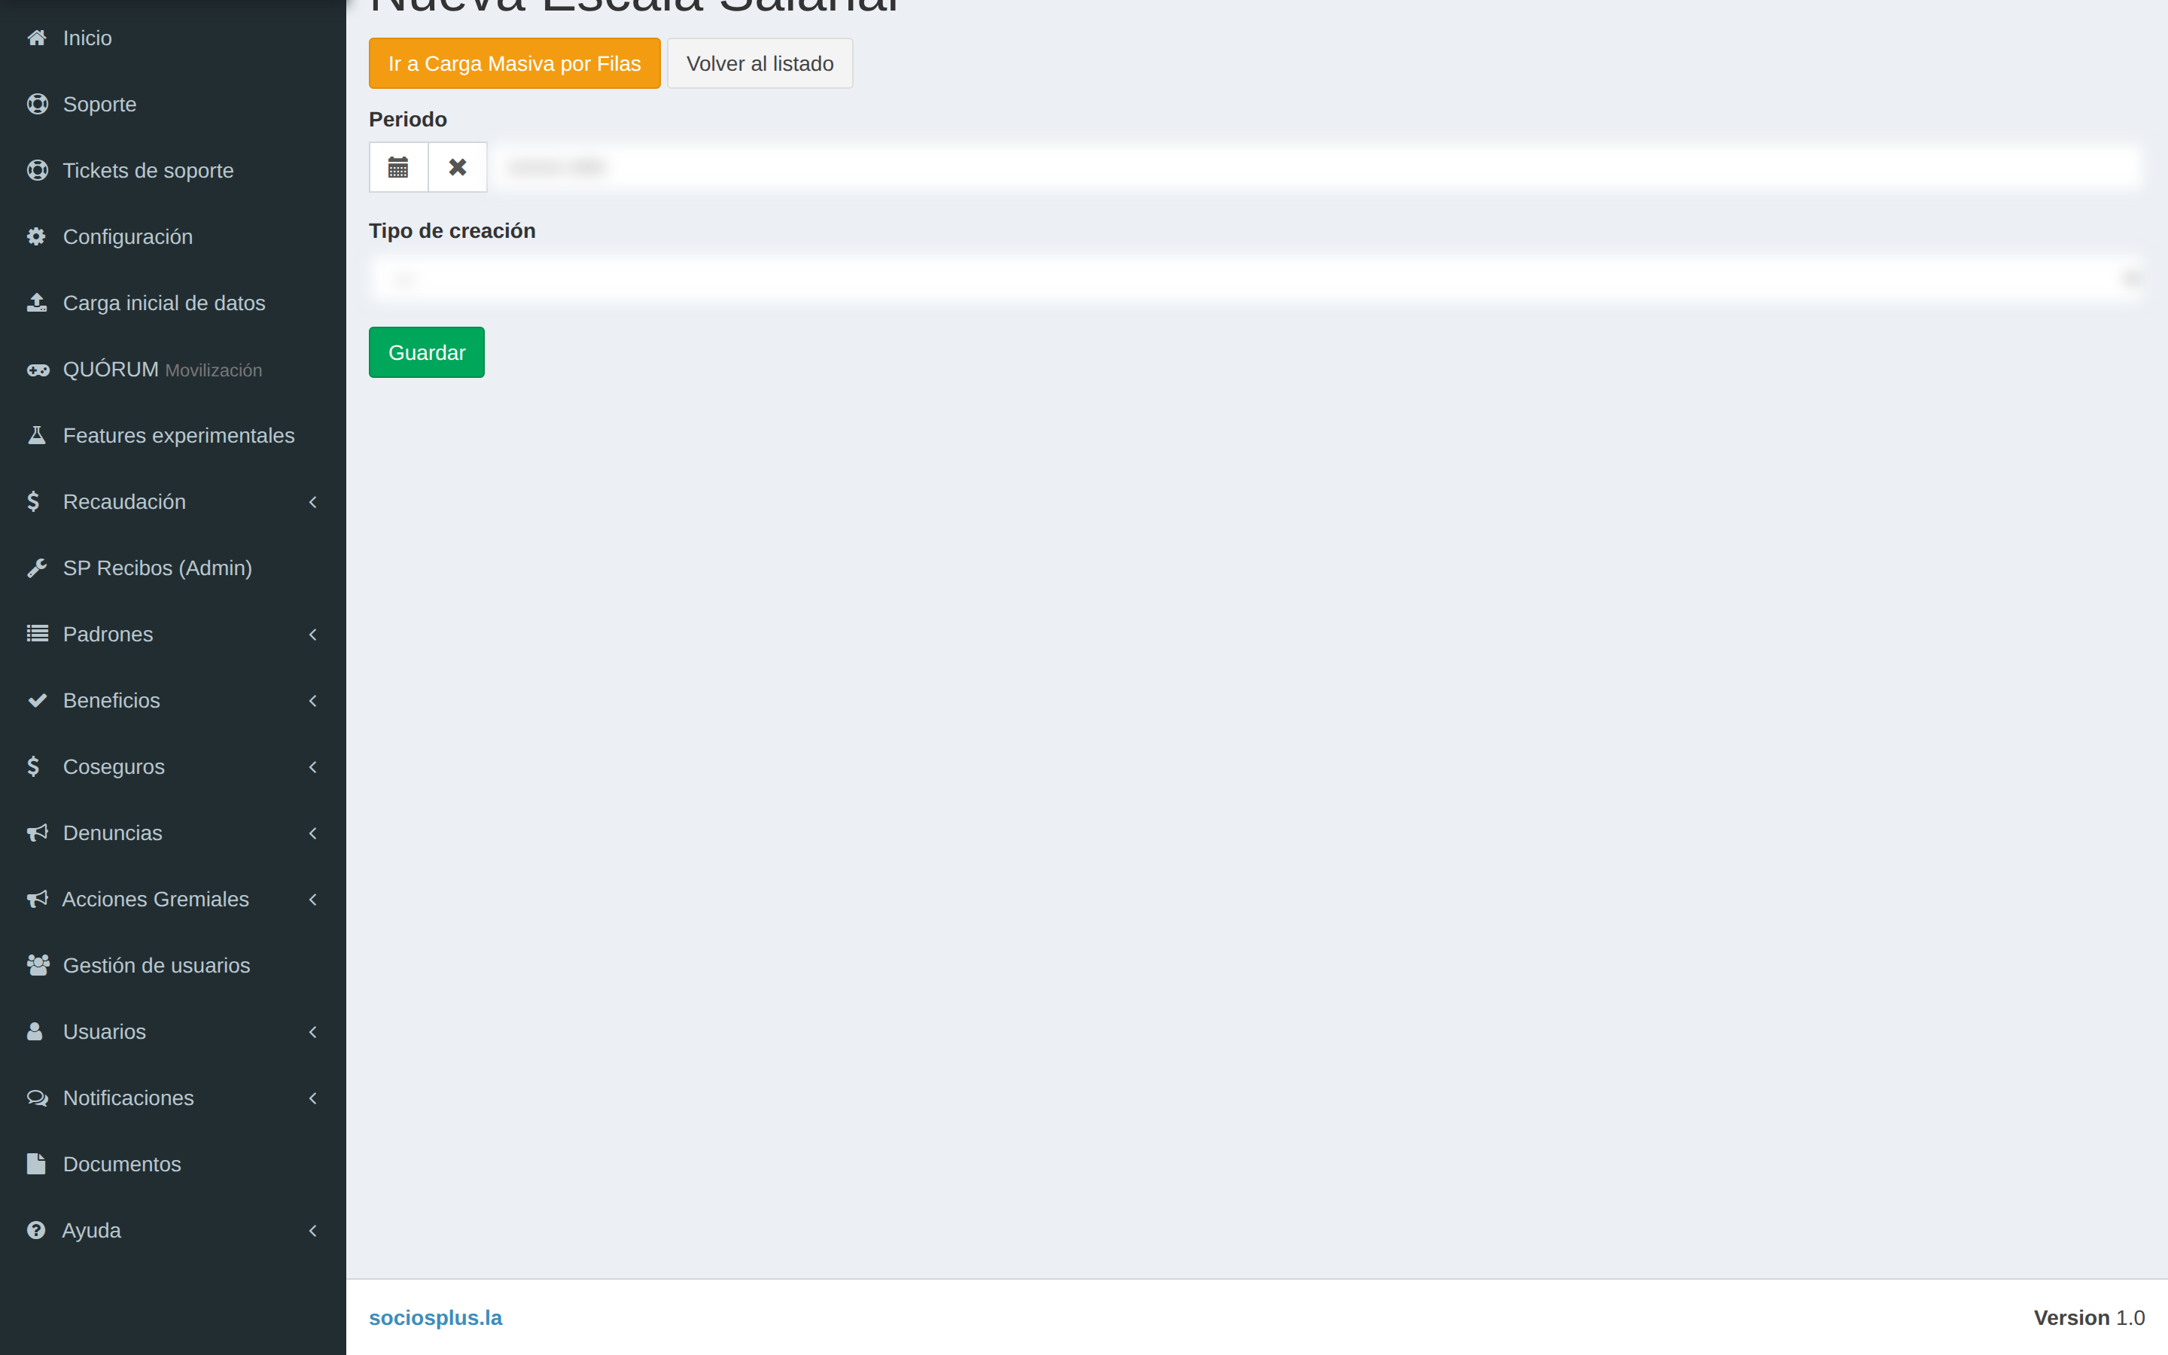Open the Documentos menu entry

point(173,1164)
